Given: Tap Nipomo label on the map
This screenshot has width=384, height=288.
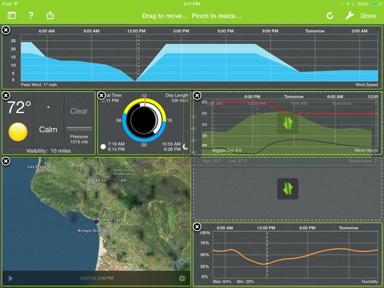Looking at the screenshot, I should (148, 251).
